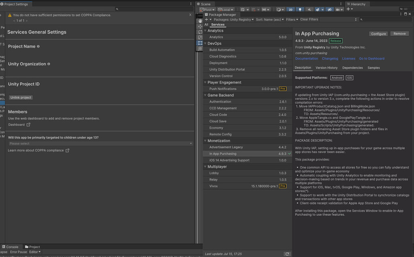414x257 pixels.
Task: Toggle scene lighting with the bulb icon
Action: tap(300, 9)
